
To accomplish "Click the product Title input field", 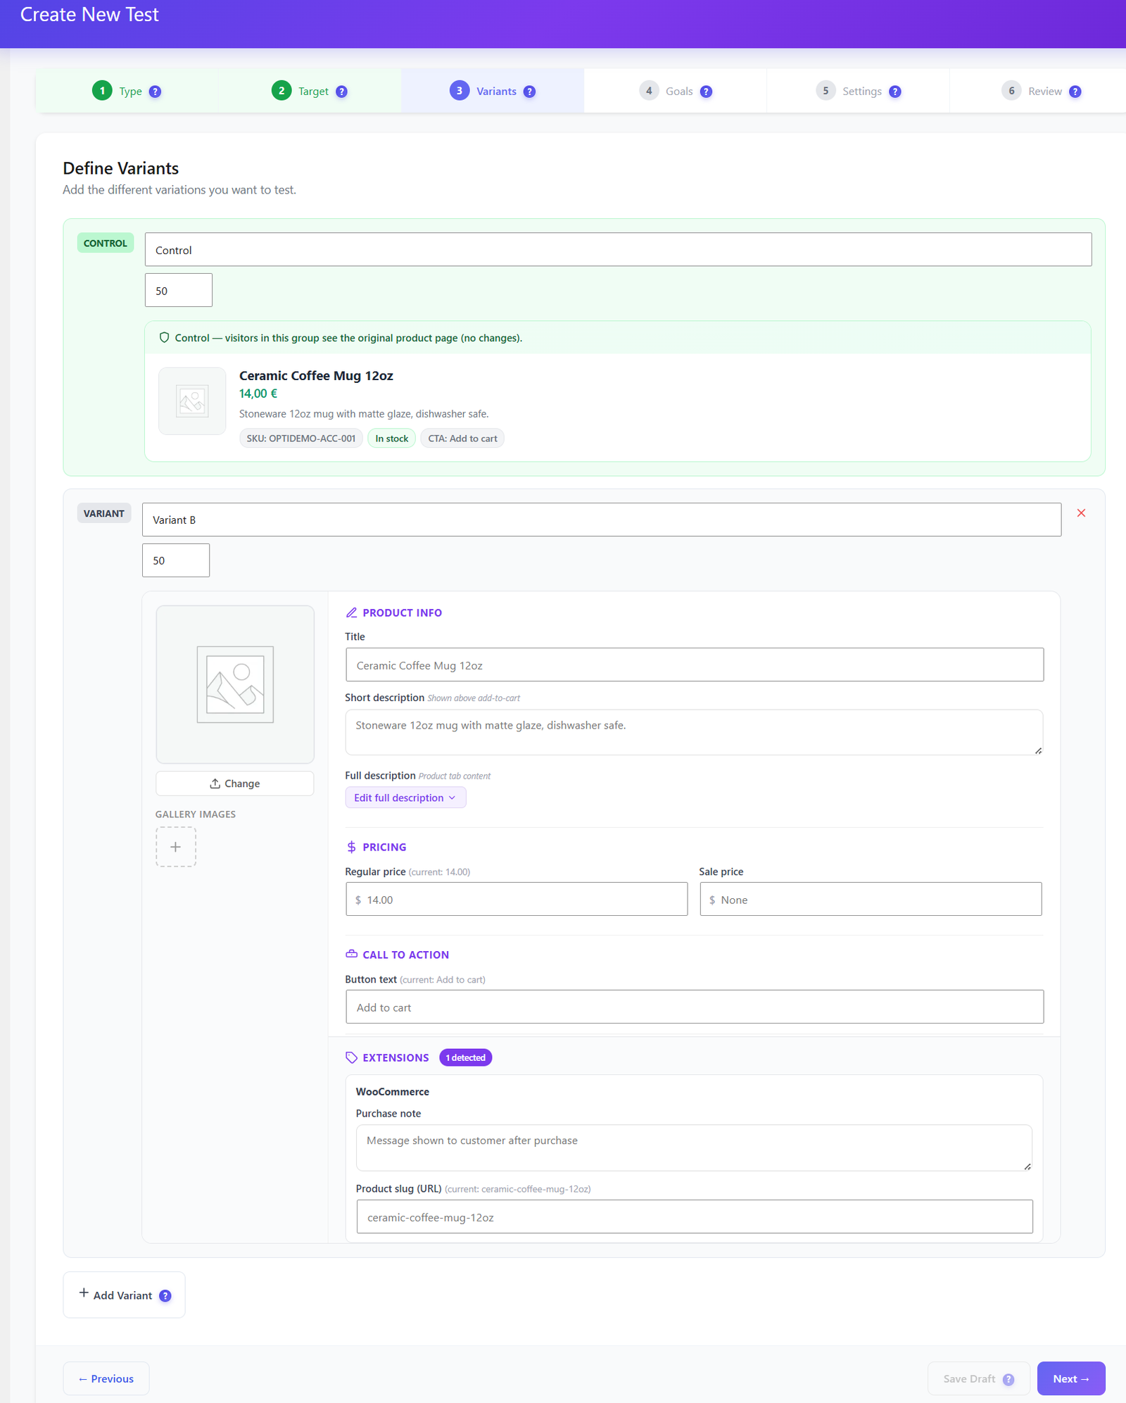I will (695, 665).
